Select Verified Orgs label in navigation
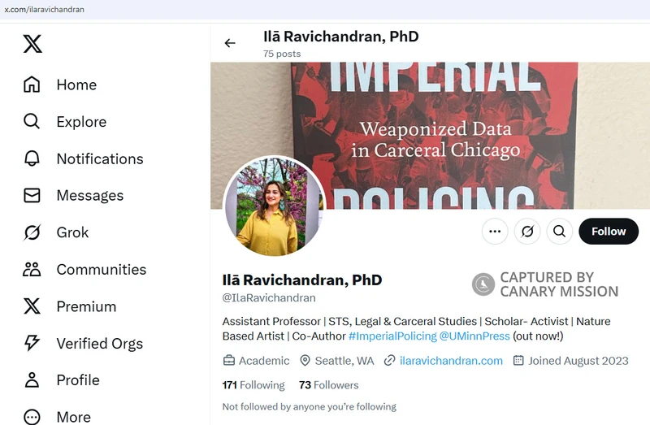This screenshot has height=425, width=650. click(x=100, y=344)
